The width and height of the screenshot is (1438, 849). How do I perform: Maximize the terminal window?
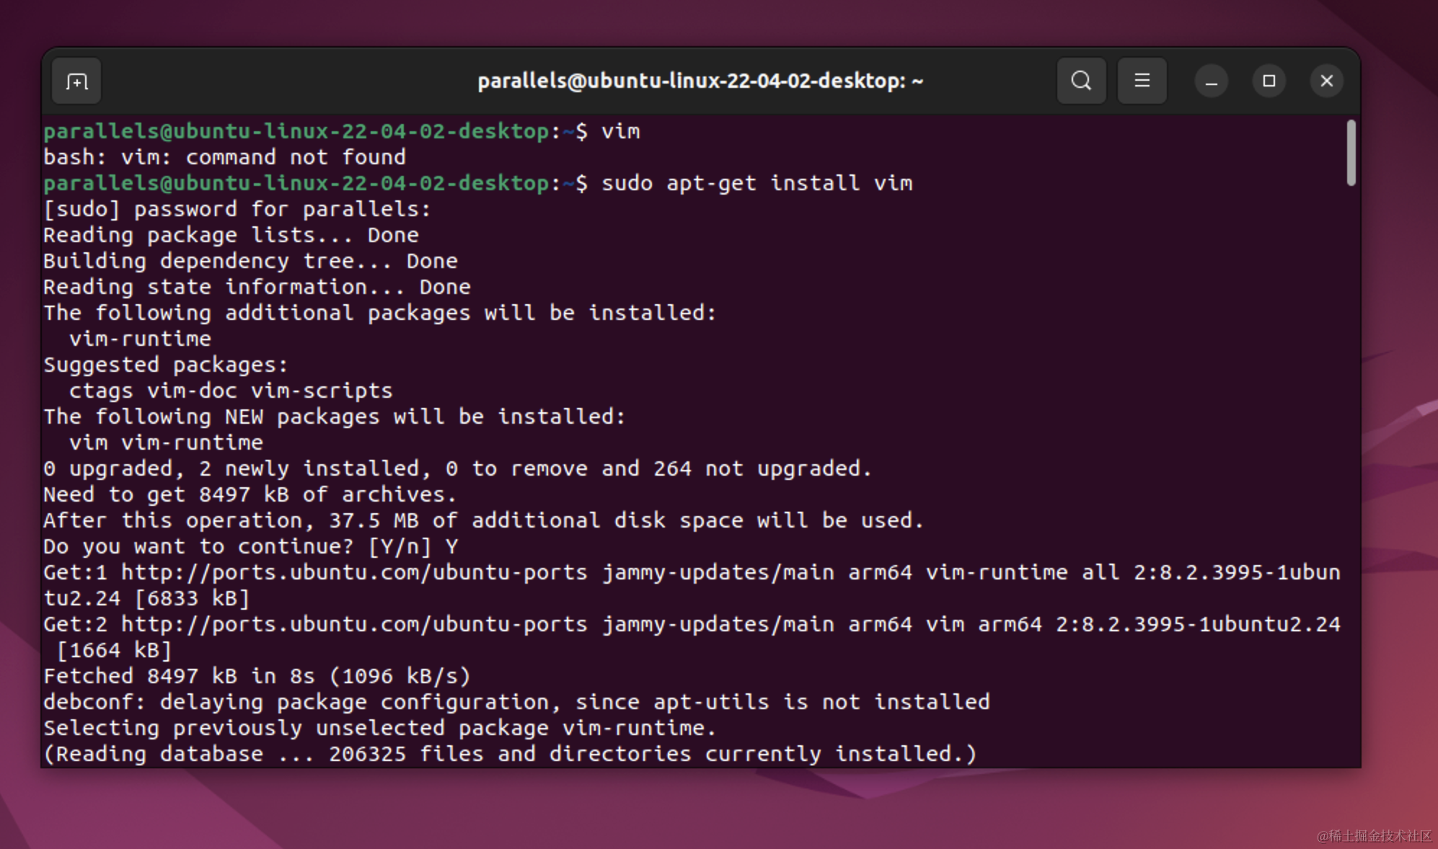tap(1269, 81)
